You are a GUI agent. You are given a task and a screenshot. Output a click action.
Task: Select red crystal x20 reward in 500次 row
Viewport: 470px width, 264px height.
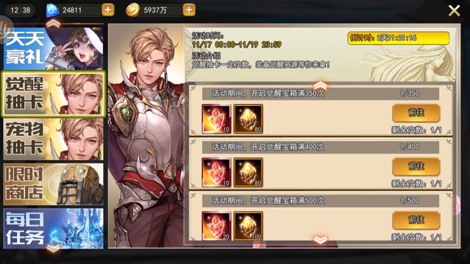216,226
